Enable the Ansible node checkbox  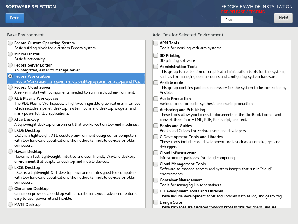click(156, 83)
